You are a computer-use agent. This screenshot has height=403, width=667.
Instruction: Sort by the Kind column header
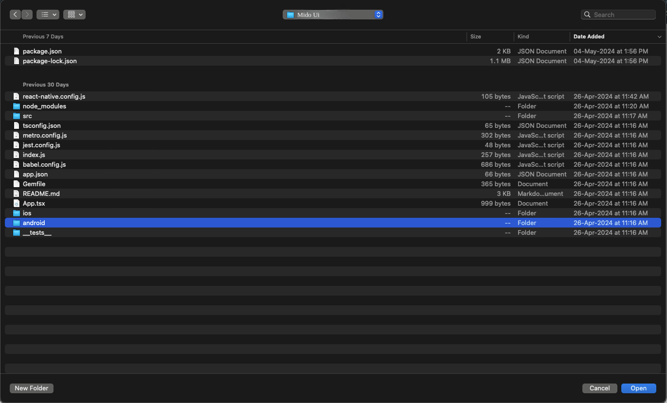(523, 36)
